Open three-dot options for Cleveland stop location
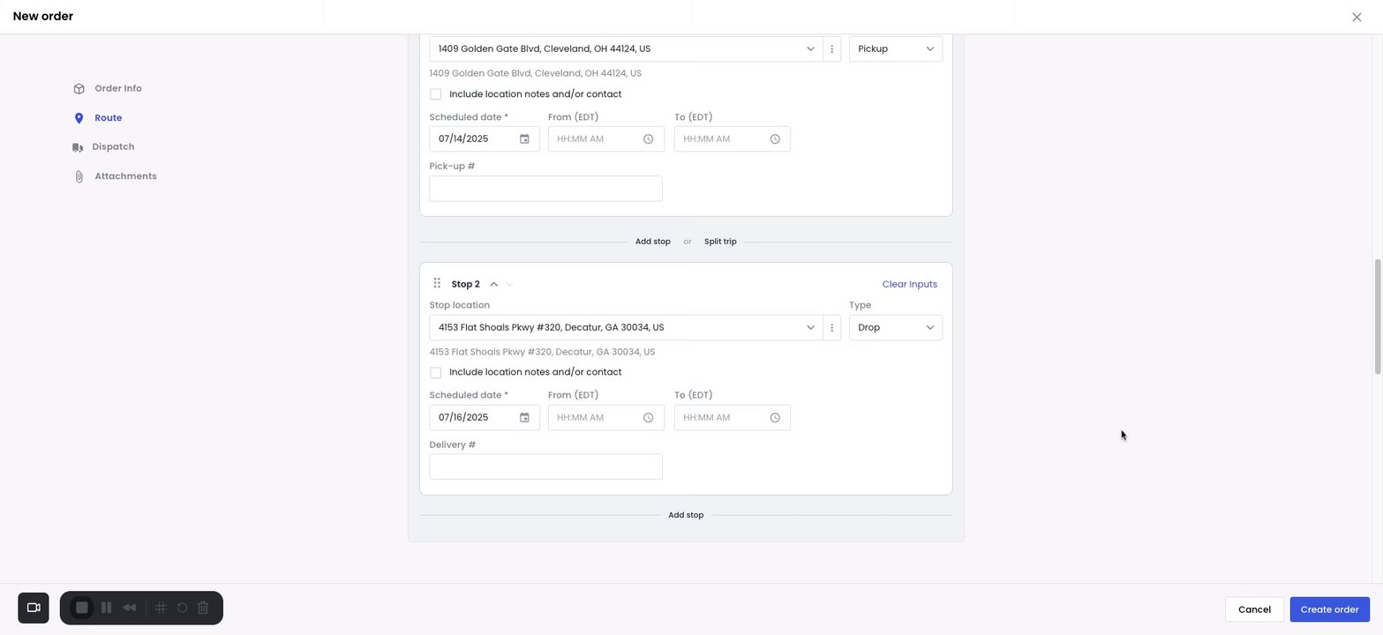The image size is (1383, 635). pos(831,49)
